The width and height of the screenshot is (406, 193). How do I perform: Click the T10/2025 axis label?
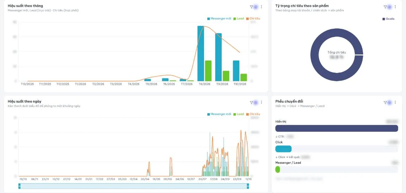(27, 84)
